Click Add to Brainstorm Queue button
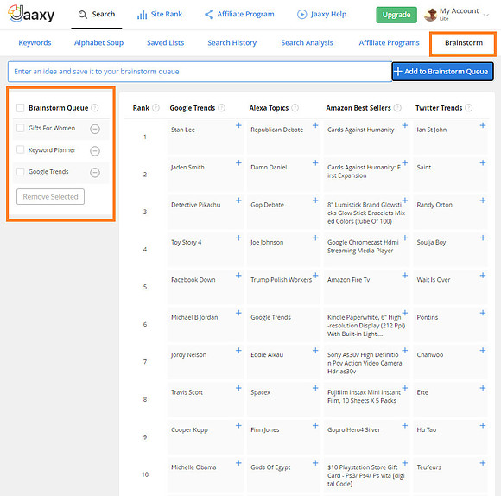 (x=442, y=71)
